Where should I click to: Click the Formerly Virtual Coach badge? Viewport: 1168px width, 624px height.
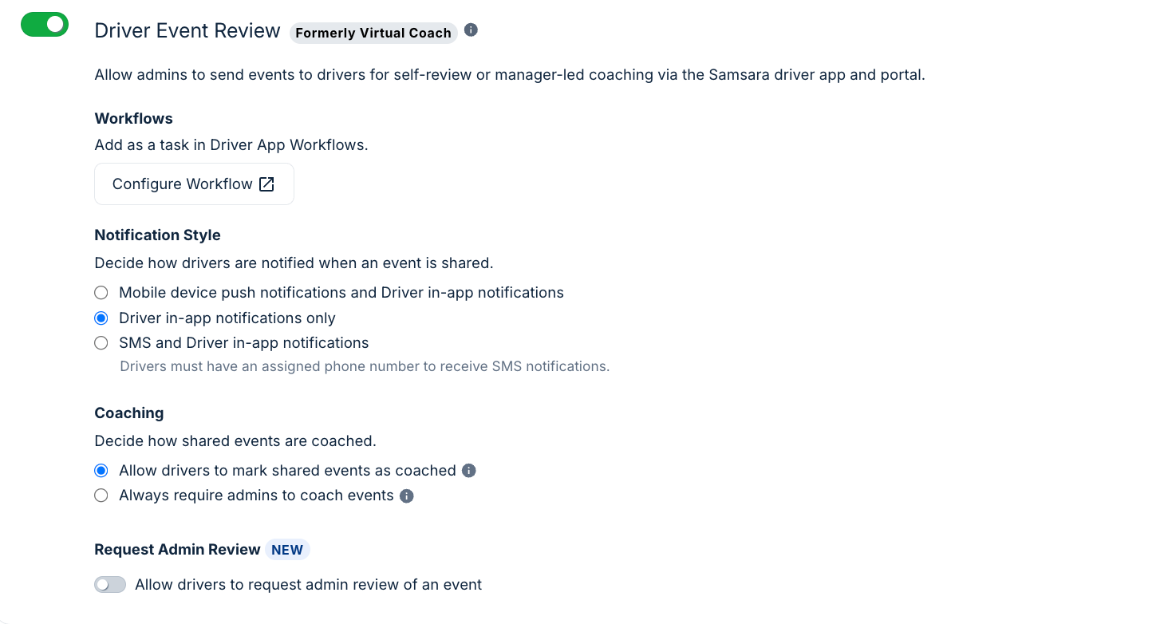coord(373,33)
